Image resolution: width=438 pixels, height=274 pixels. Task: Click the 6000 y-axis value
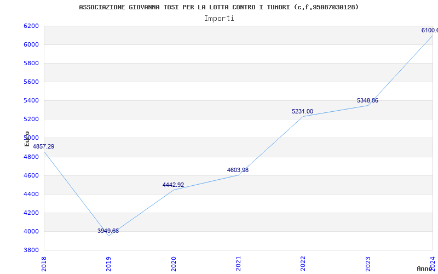(31, 45)
